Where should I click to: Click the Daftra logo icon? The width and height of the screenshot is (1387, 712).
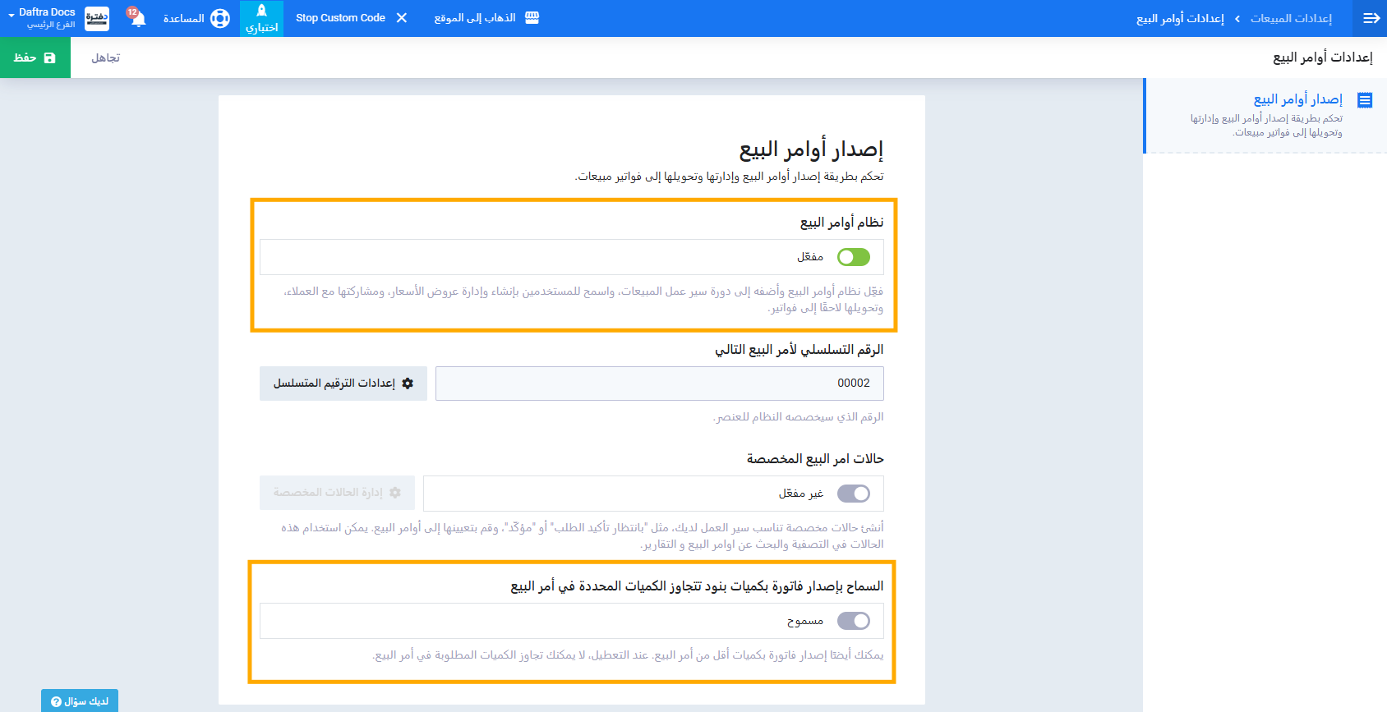pos(97,18)
